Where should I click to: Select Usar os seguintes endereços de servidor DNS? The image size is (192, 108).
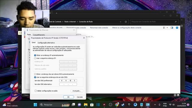(x=35, y=77)
